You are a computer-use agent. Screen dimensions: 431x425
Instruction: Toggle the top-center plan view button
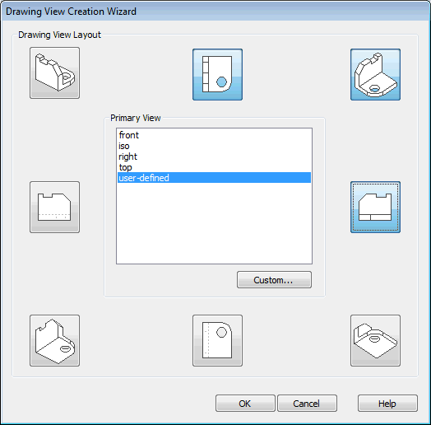tap(217, 74)
